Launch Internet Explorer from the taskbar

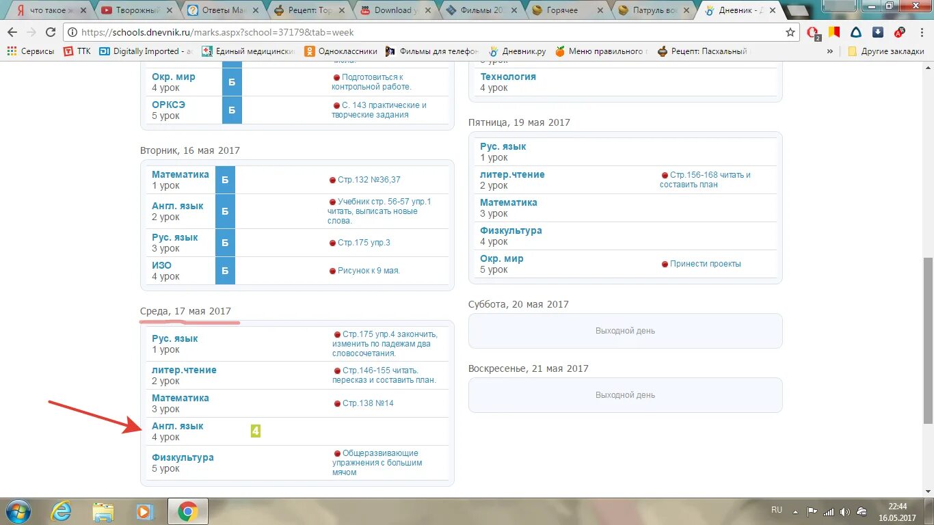(62, 511)
